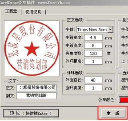Click the 公章颜色 label
This screenshot has height=121, width=128.
click(107, 100)
